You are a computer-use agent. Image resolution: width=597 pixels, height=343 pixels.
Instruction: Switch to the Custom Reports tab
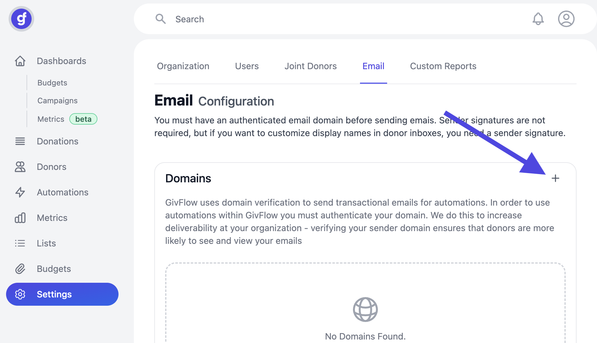point(443,66)
